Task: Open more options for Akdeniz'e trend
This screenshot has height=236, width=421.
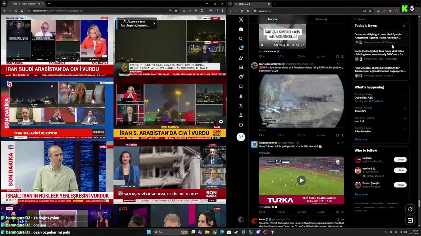Action: (x=405, y=108)
